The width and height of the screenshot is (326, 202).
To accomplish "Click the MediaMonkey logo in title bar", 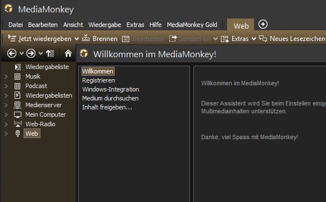I will [8, 9].
